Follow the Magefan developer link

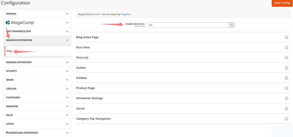(125, 14)
